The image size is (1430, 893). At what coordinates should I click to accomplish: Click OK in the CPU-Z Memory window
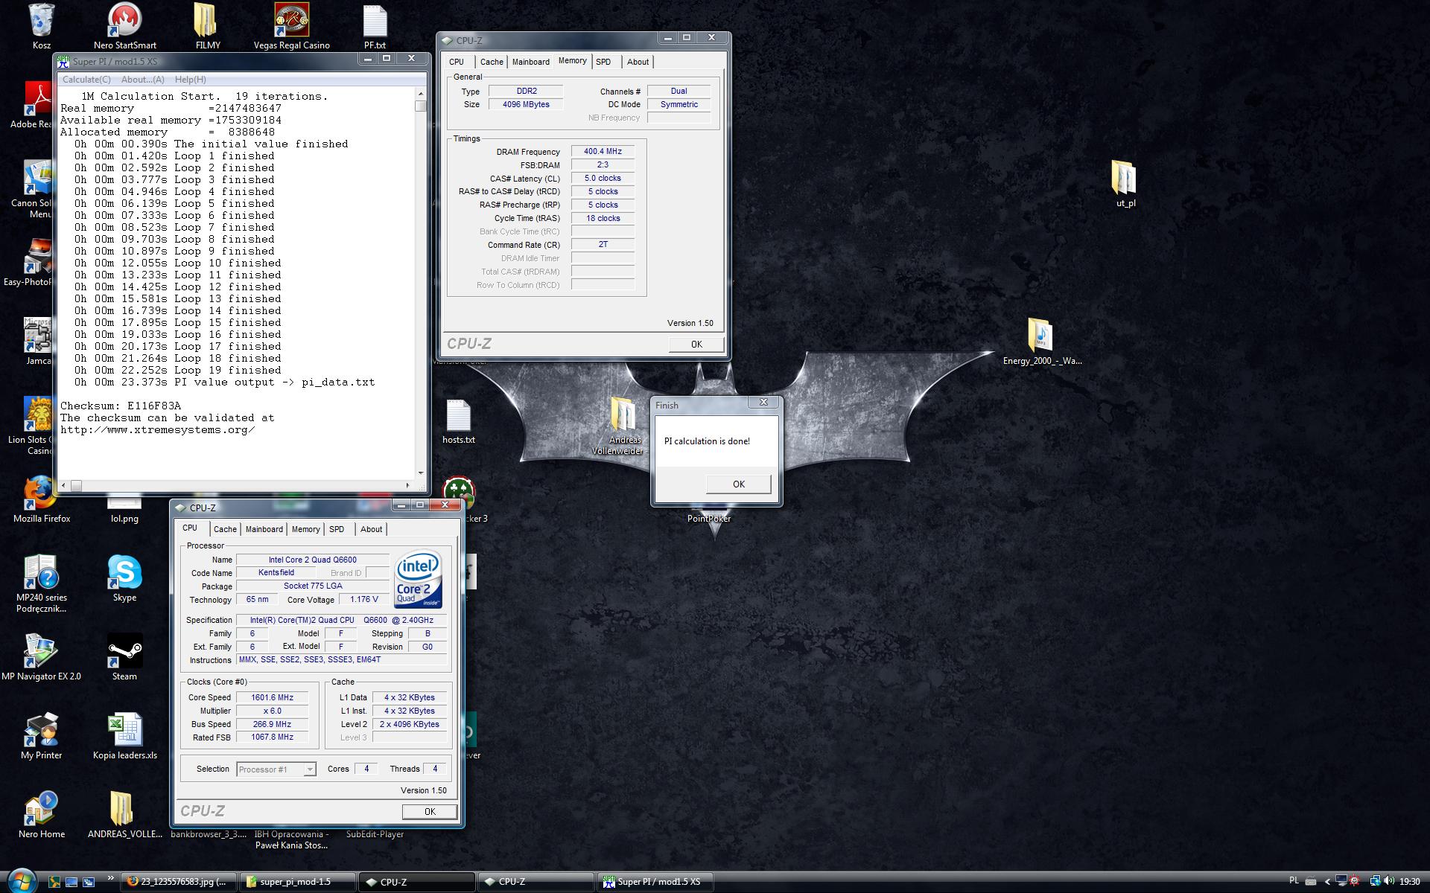[696, 344]
